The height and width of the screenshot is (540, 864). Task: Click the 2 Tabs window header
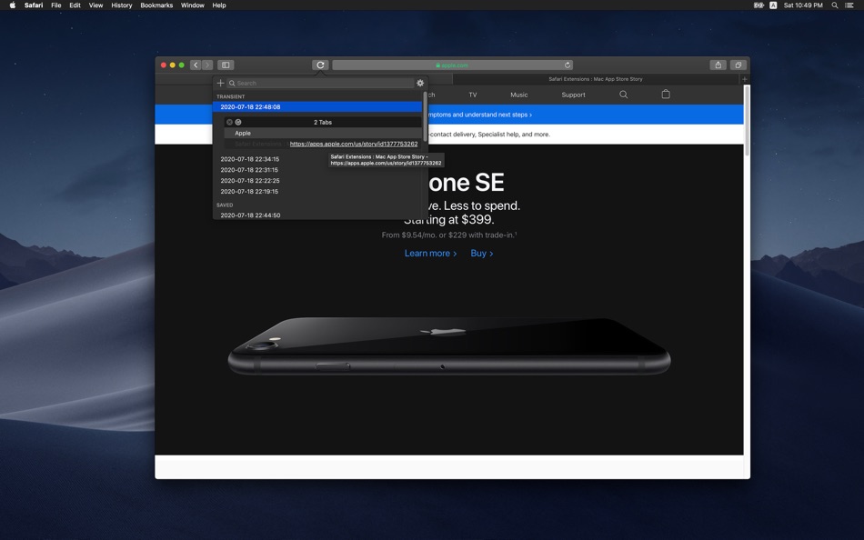tap(323, 123)
